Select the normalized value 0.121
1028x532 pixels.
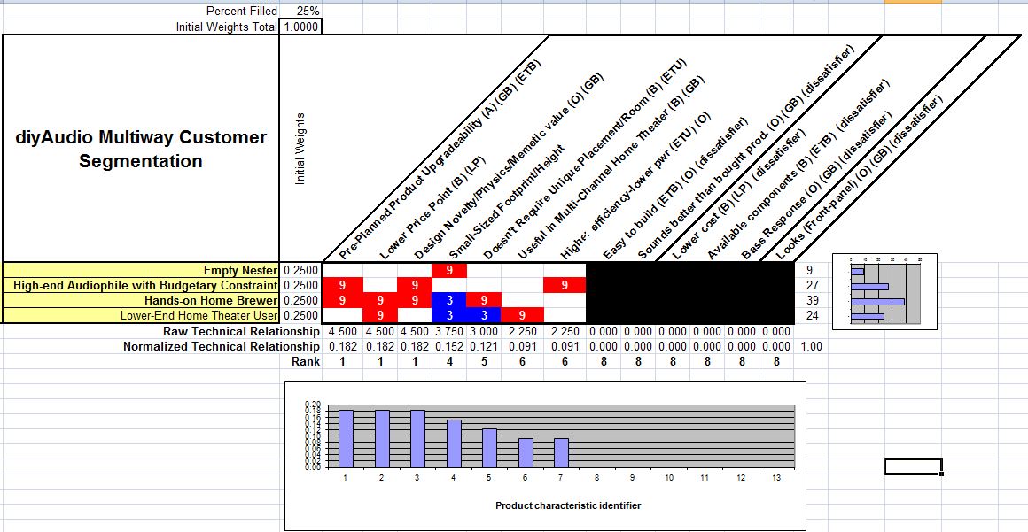tap(484, 346)
